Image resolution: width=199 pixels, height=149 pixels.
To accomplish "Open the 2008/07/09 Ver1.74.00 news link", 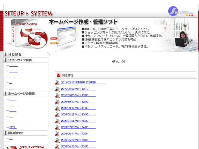I will 78,127.
